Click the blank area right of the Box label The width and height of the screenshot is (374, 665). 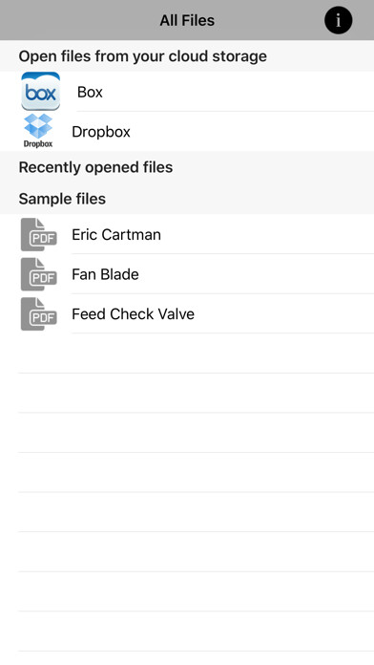pyautogui.click(x=239, y=92)
